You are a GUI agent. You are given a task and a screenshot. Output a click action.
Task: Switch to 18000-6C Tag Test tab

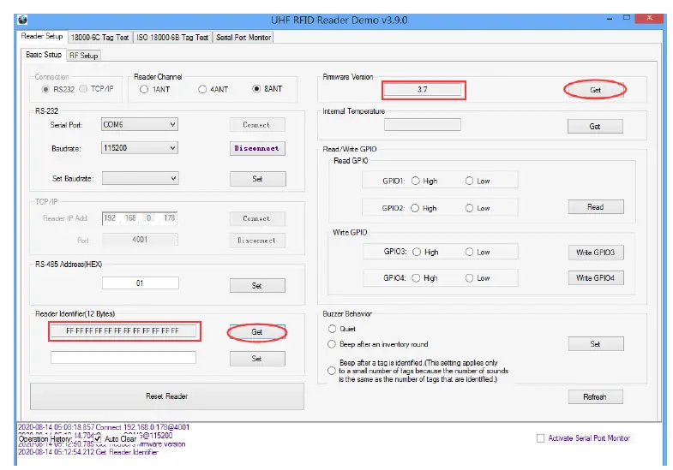100,38
